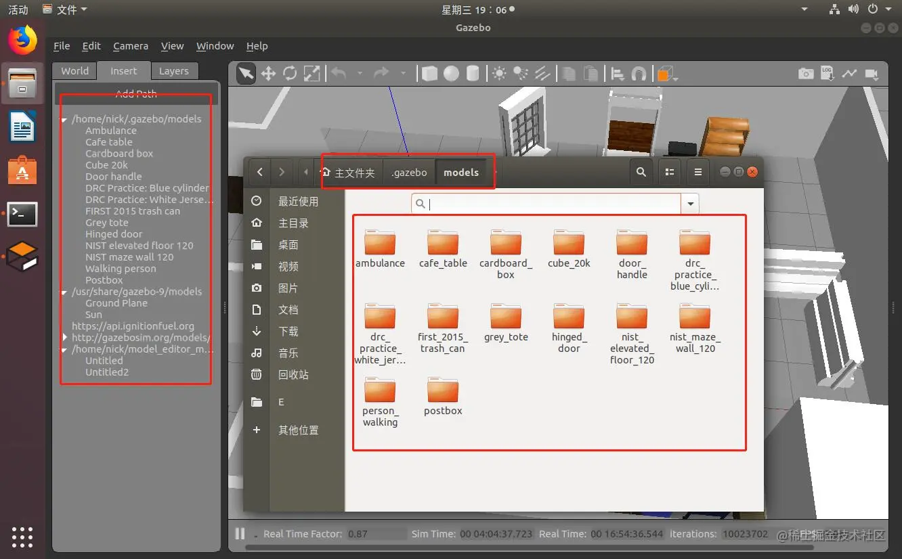Image resolution: width=902 pixels, height=559 pixels.
Task: Open the postbox folder
Action: pyautogui.click(x=443, y=396)
